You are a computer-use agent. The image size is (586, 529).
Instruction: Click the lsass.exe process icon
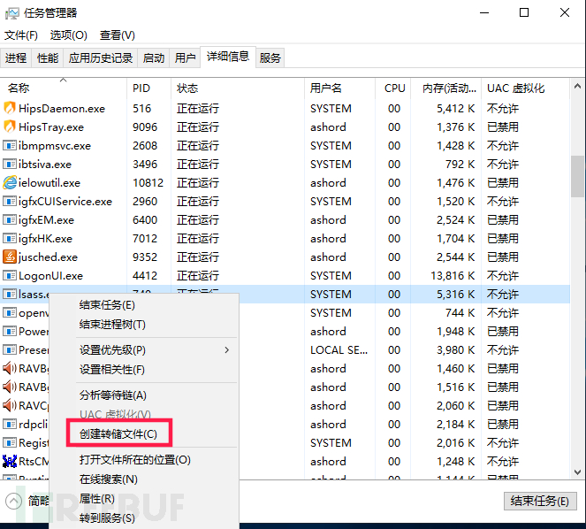(10, 294)
